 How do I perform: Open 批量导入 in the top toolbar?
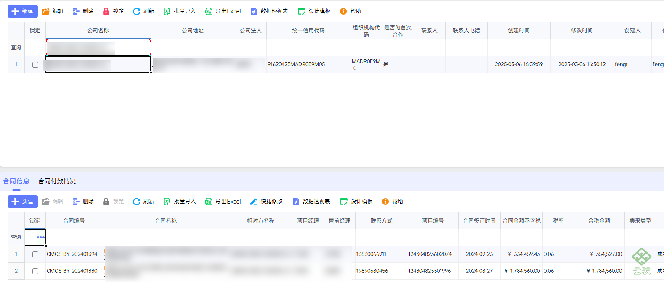click(x=180, y=11)
